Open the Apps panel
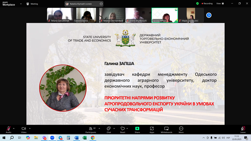This screenshot has width=251, height=141. [152, 130]
